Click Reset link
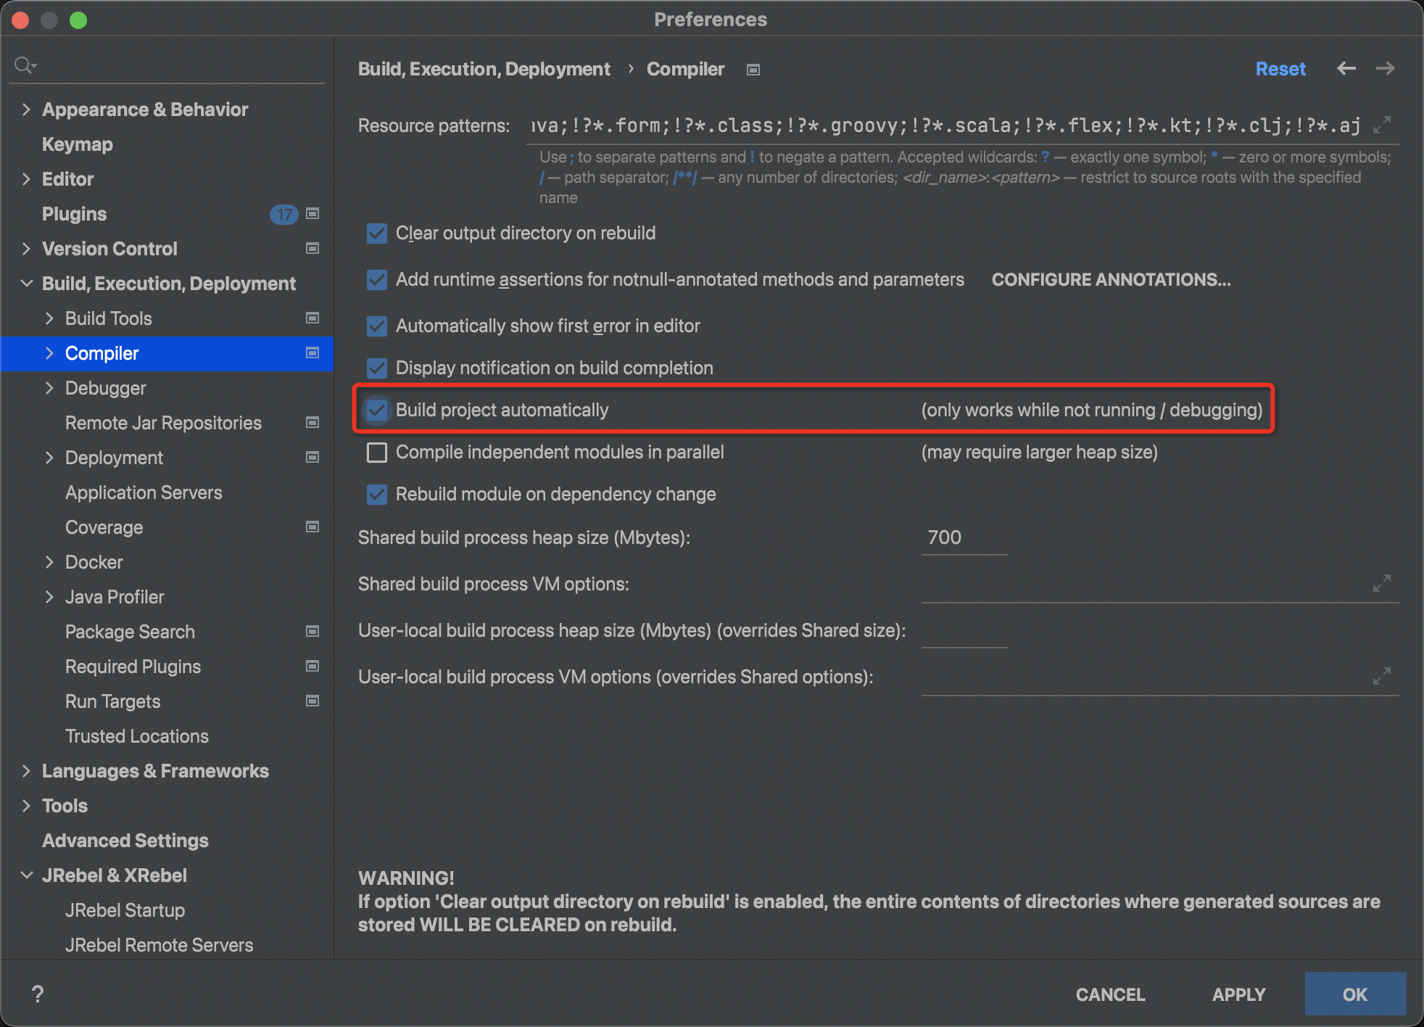 pyautogui.click(x=1280, y=69)
